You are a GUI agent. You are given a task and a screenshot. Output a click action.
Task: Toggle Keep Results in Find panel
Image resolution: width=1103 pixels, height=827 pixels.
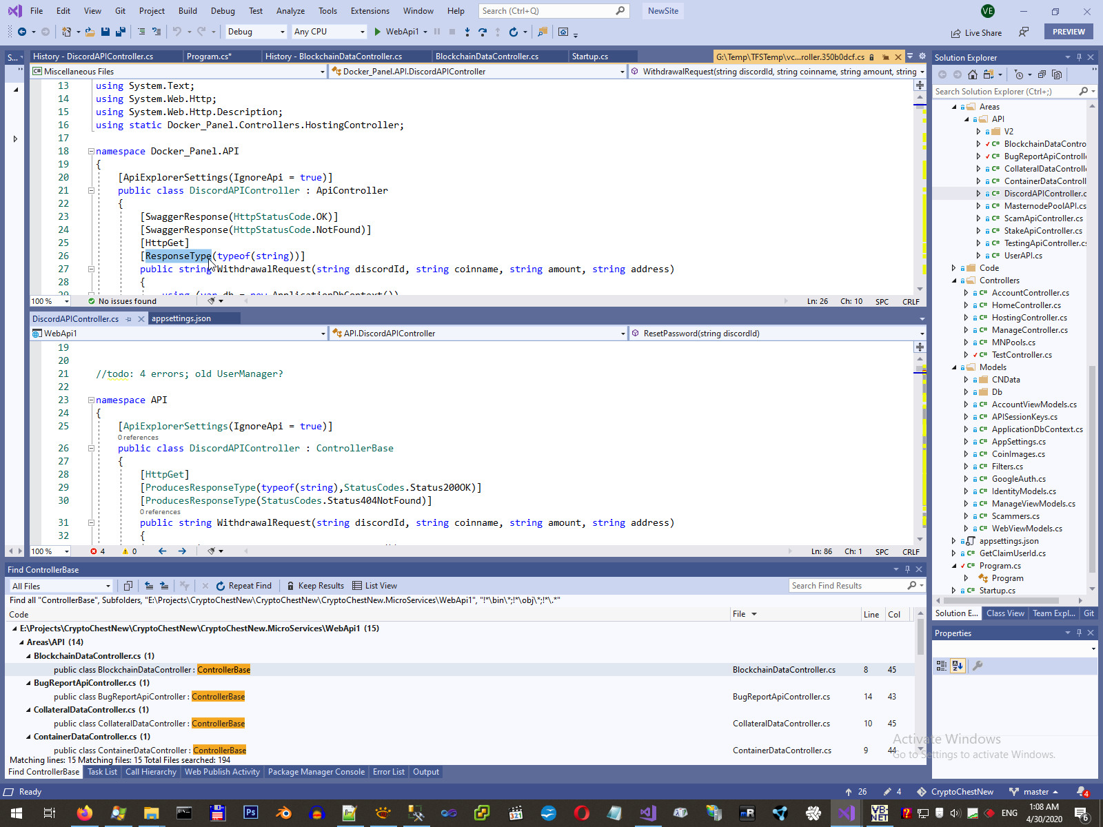(x=316, y=586)
